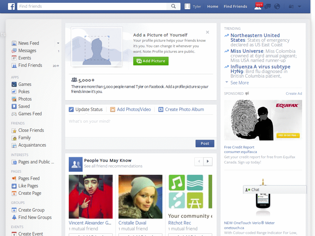This screenshot has width=315, height=236.
Task: Click the search magnifier icon
Action: point(173,6)
